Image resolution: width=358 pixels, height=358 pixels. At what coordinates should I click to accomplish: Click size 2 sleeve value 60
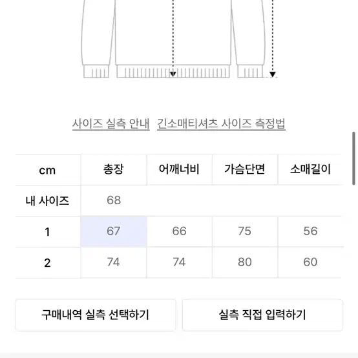pyautogui.click(x=311, y=262)
